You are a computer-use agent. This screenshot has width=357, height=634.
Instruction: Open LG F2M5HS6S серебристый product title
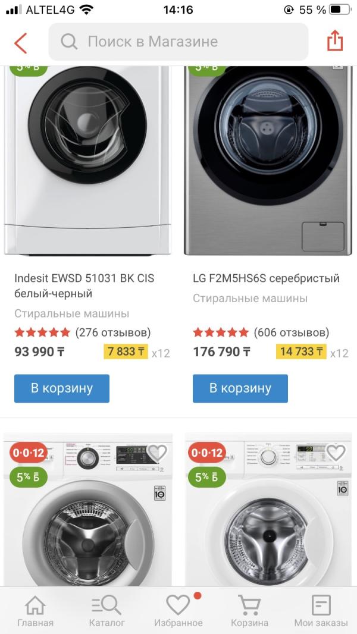(266, 278)
